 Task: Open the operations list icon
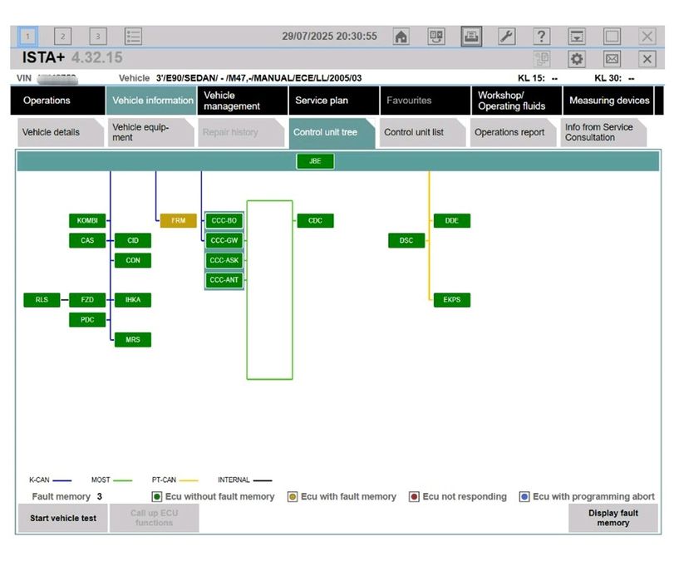point(133,36)
